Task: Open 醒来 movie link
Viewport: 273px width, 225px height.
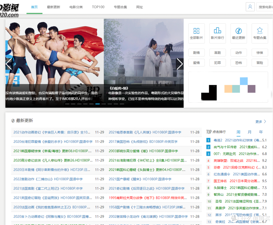Action: [140, 179]
